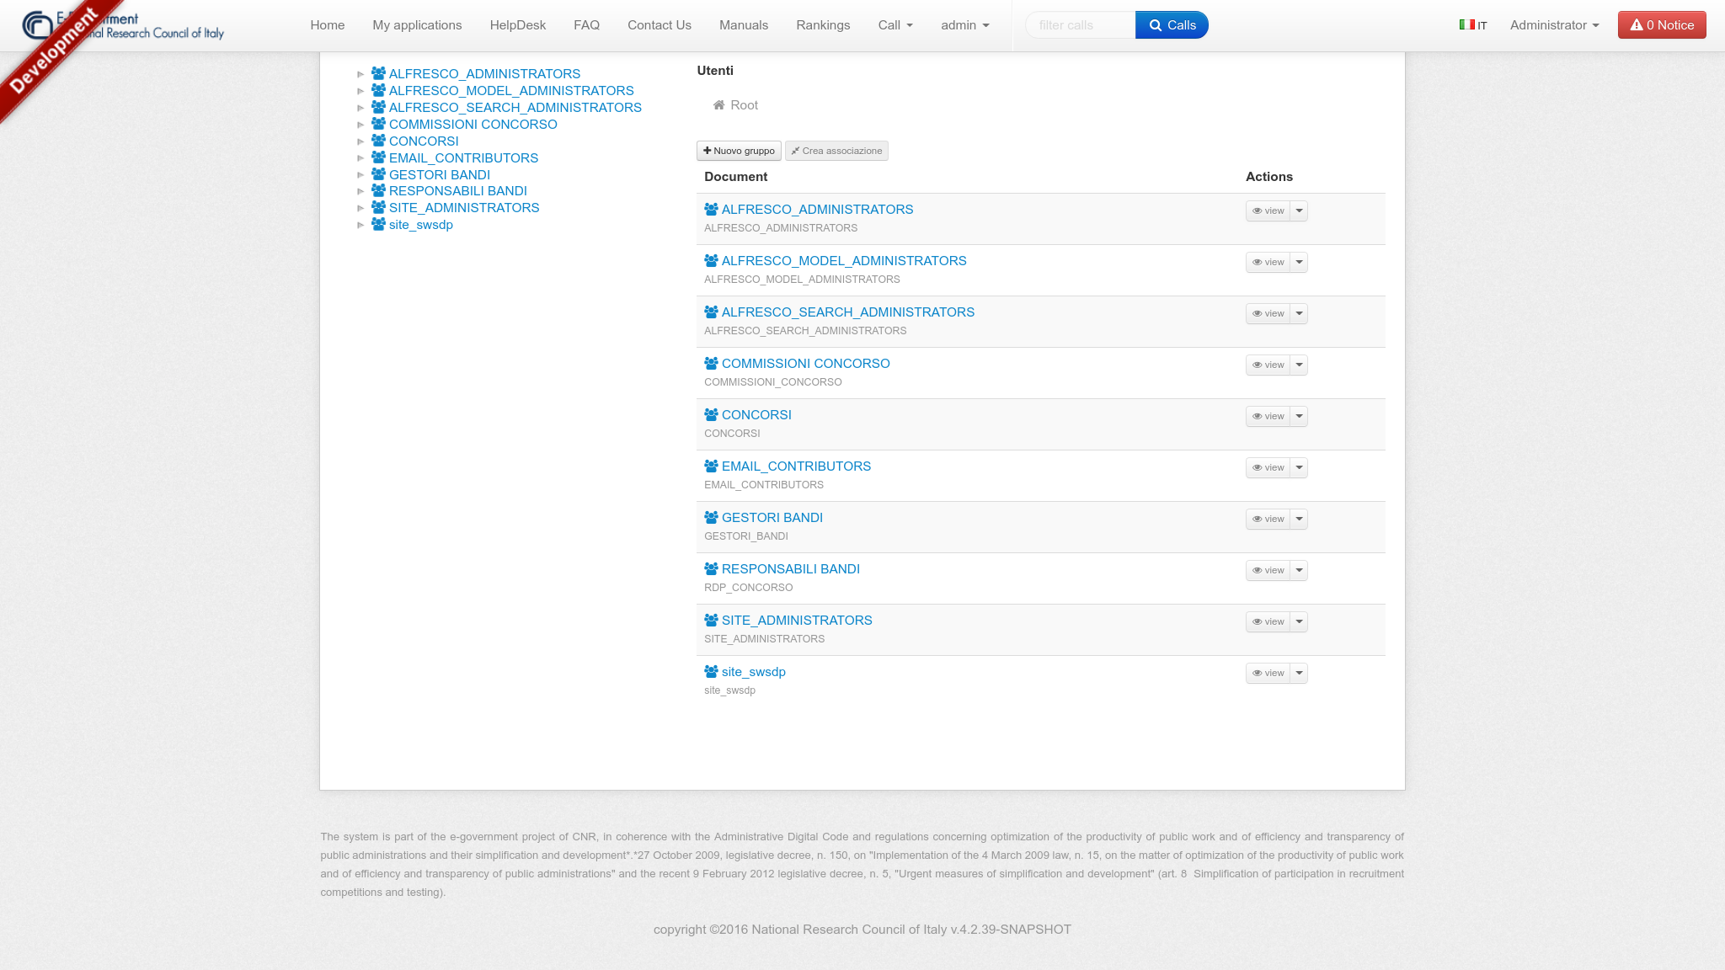The height and width of the screenshot is (970, 1725).
Task: Open the Administrator user dropdown
Action: click(1554, 25)
